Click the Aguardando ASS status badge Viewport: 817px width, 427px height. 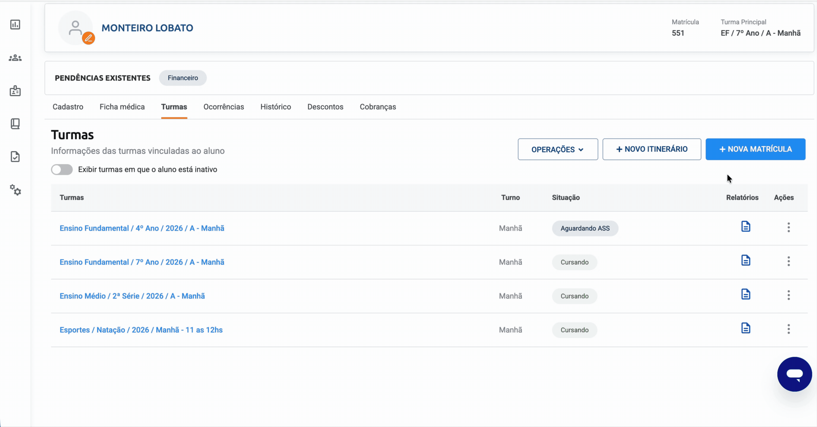tap(585, 228)
